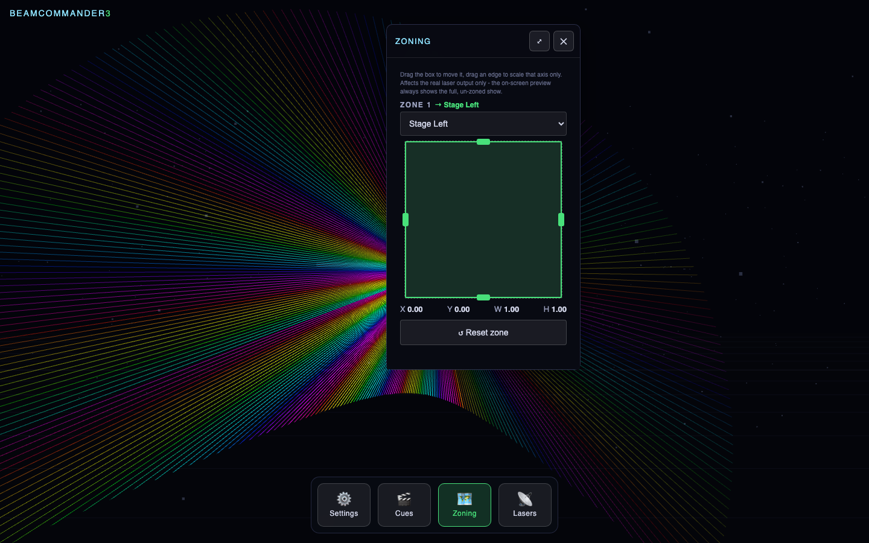This screenshot has width=869, height=543.
Task: Click the green Stage Left zone label
Action: tap(461, 105)
